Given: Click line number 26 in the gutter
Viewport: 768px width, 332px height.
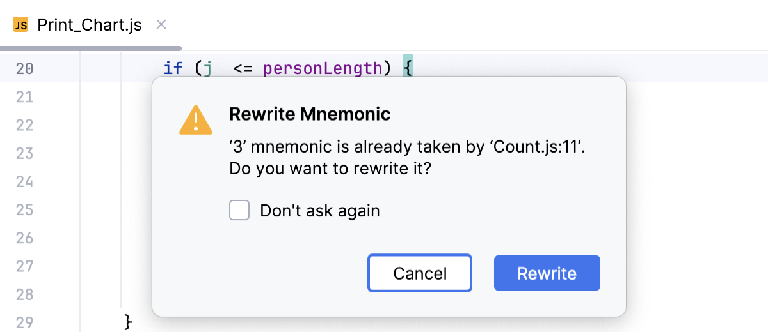Looking at the screenshot, I should [x=24, y=238].
